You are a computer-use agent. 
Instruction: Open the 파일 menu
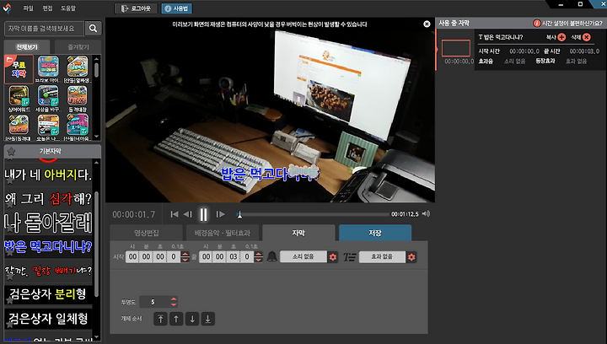[29, 8]
